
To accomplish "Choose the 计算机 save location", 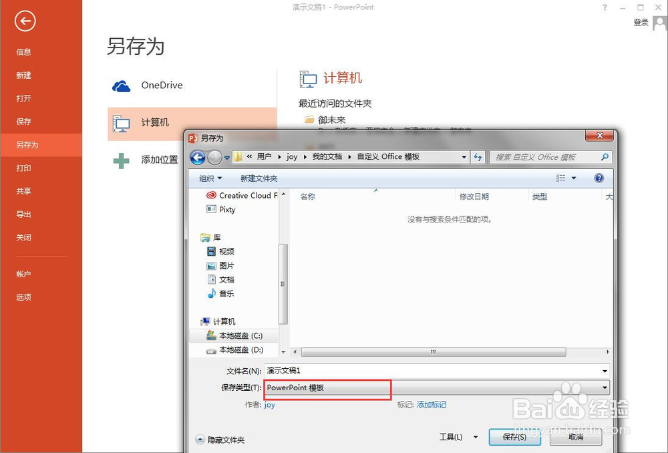I will tap(192, 124).
